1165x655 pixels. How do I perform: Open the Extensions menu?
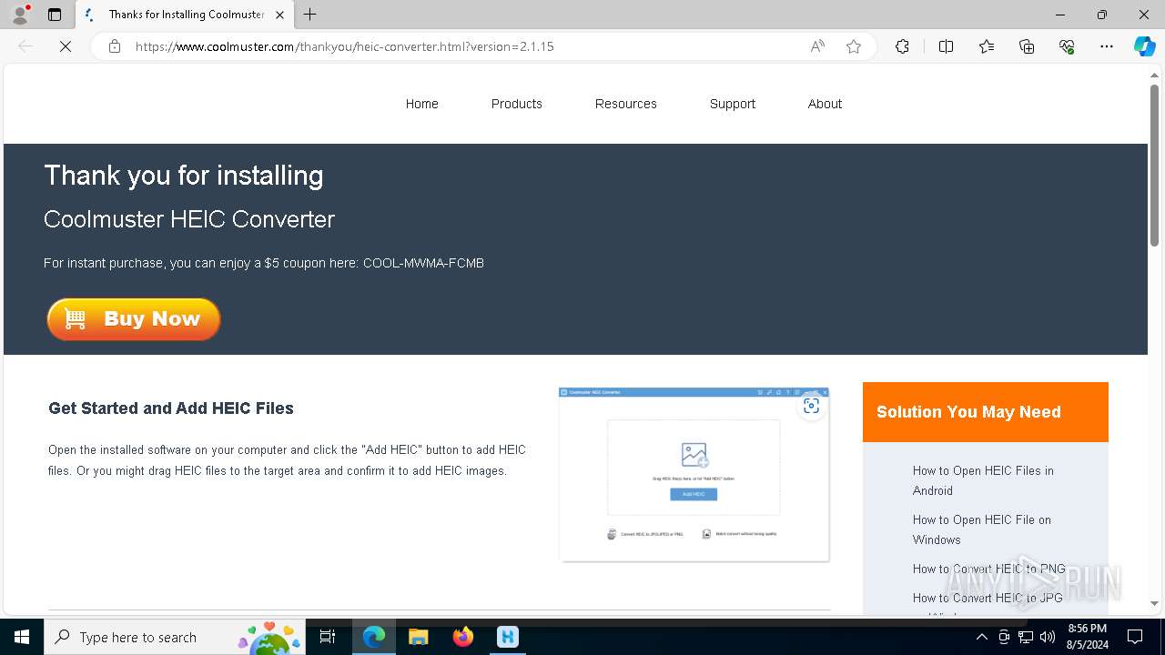902,46
